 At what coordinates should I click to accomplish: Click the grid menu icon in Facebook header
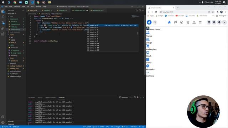click(209, 22)
